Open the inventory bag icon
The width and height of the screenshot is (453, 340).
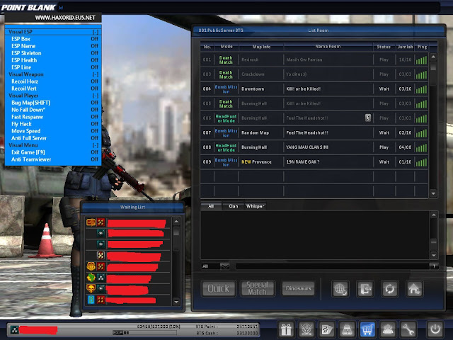pos(347,329)
